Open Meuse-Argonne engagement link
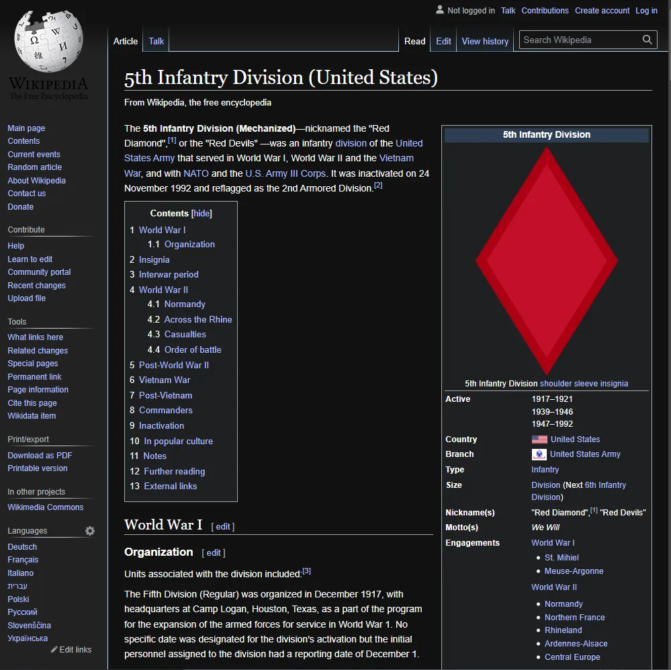This screenshot has width=671, height=670. click(574, 571)
